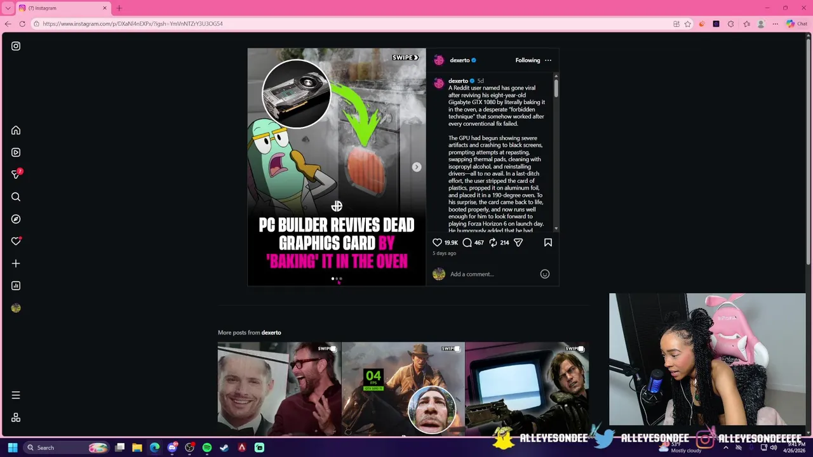813x457 pixels.
Task: Open dexerto profile from post header
Action: pyautogui.click(x=459, y=60)
